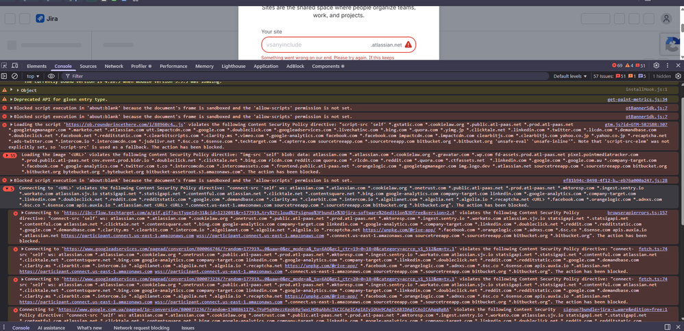Open the browserapierrors.ts:157 source link
Image resolution: width=684 pixels, height=331 pixels.
tap(637, 213)
